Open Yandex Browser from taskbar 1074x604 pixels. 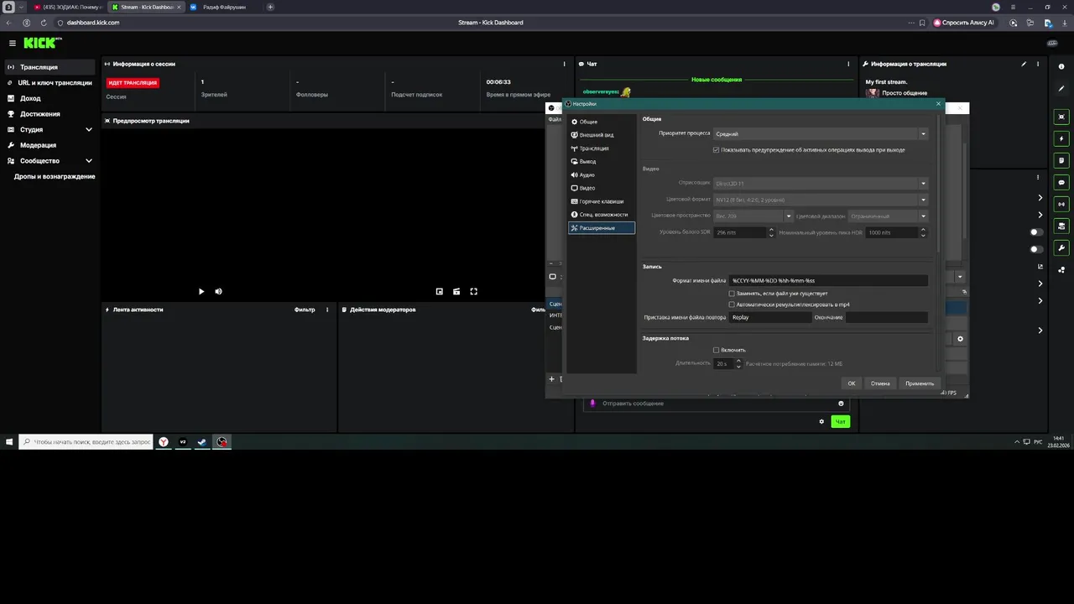164,441
